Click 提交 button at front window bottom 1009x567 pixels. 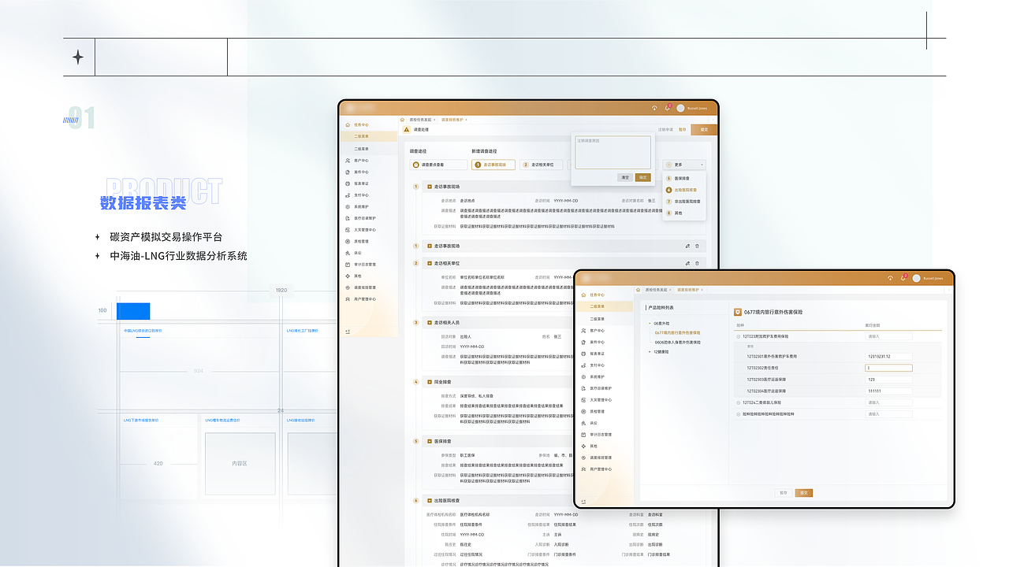click(x=804, y=492)
